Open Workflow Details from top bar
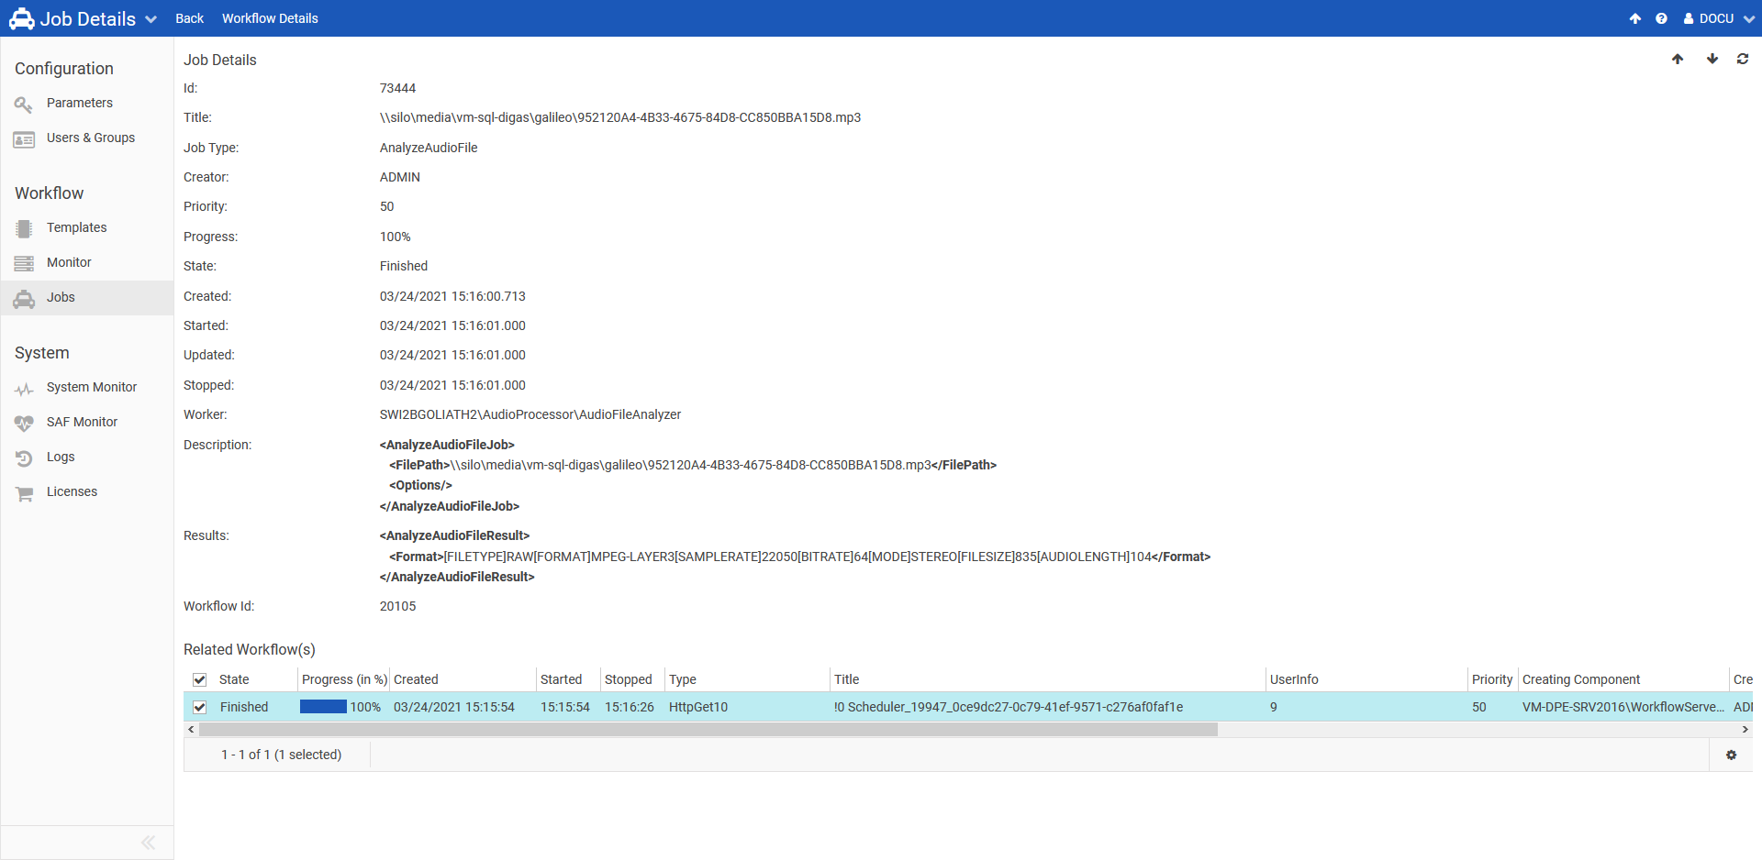Viewport: 1762px width, 860px height. click(x=270, y=18)
